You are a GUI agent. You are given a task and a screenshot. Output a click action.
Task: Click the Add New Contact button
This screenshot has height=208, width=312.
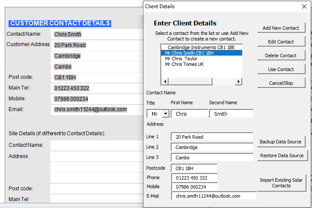(281, 28)
